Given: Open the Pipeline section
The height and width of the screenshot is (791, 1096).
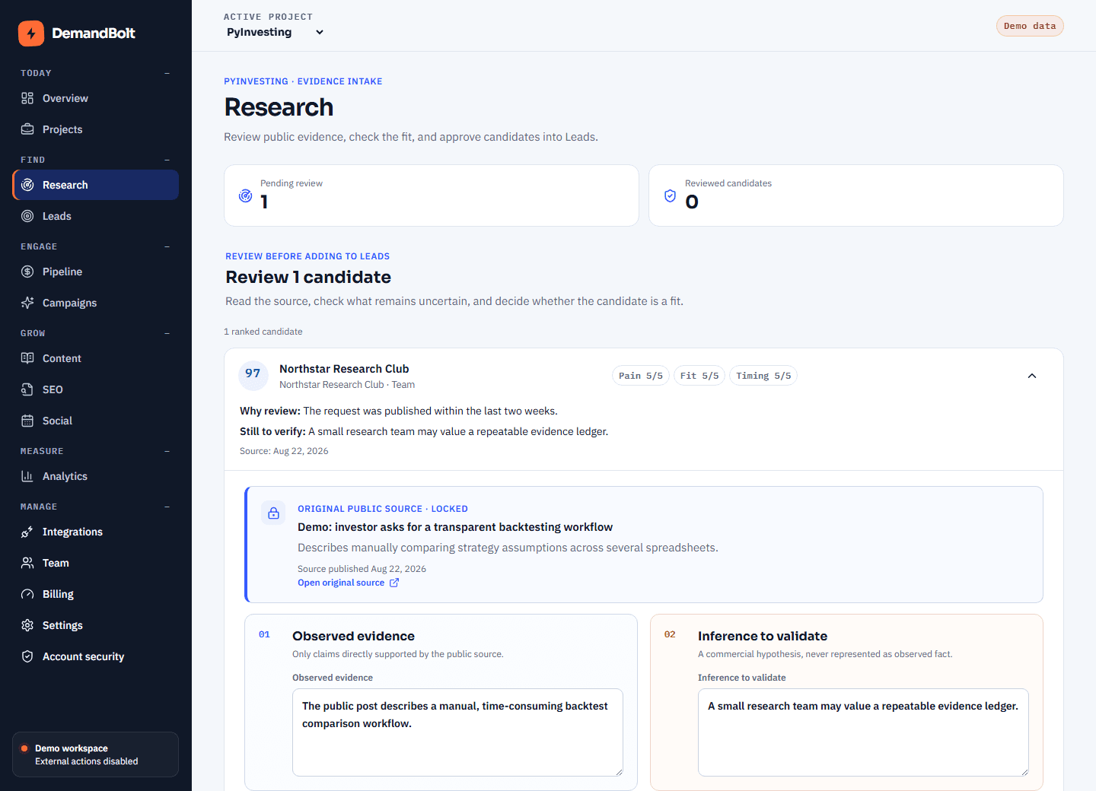Looking at the screenshot, I should [96, 272].
